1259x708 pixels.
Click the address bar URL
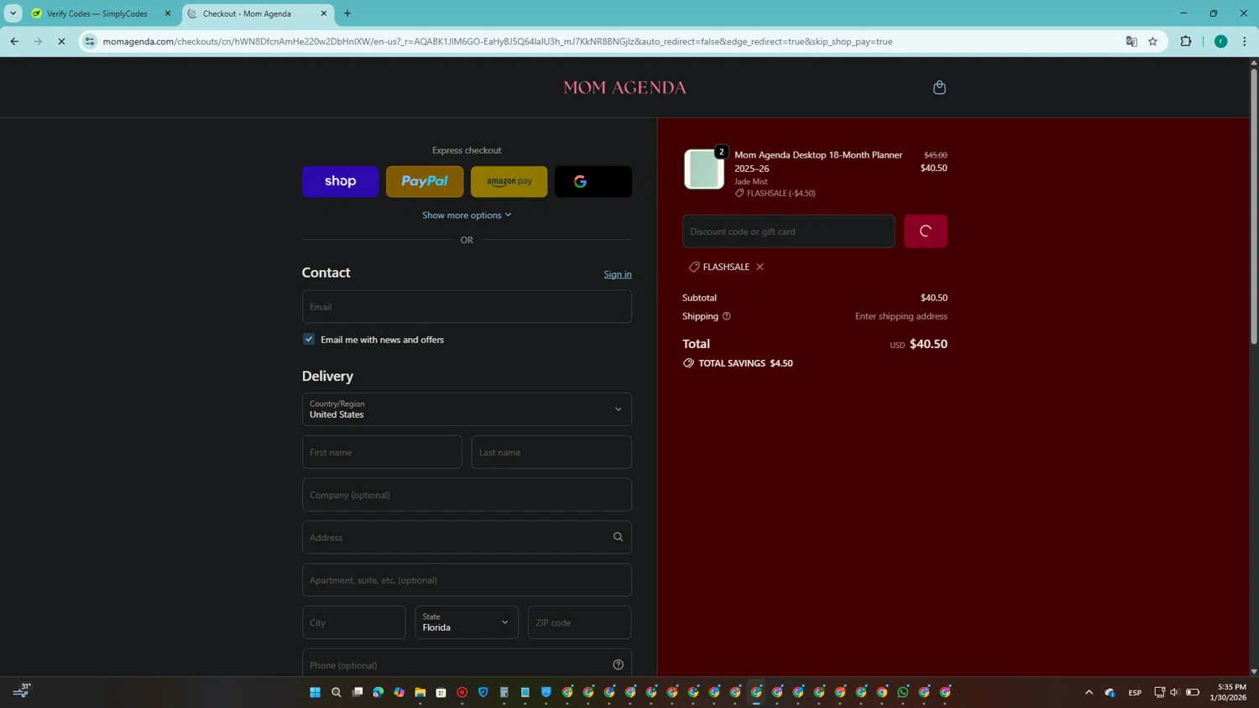(498, 41)
